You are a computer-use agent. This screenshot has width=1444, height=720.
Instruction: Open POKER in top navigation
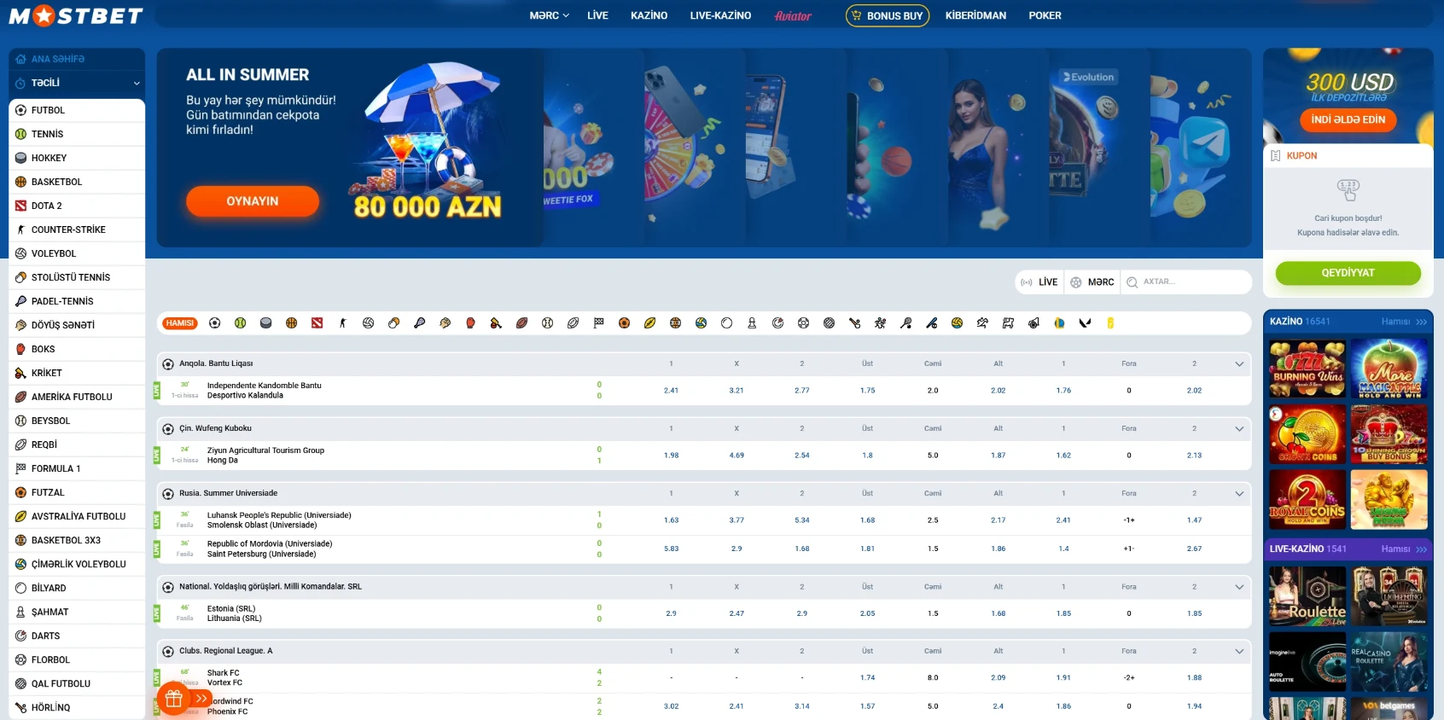point(1045,15)
